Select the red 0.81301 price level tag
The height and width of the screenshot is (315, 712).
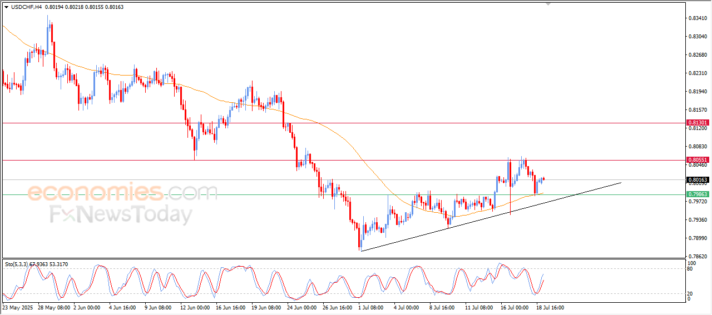click(698, 123)
